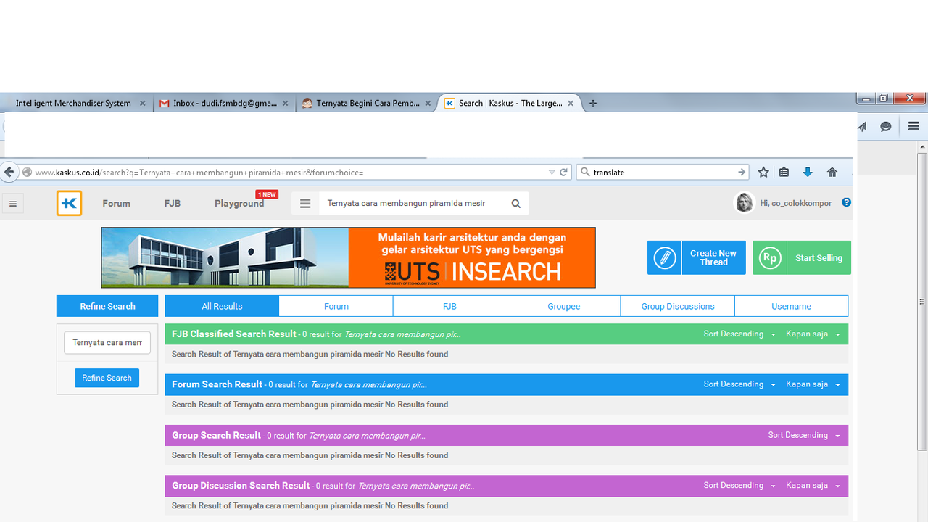The height and width of the screenshot is (522, 928).
Task: Open Kapan saja dropdown in FJB Classified results
Action: pyautogui.click(x=813, y=334)
